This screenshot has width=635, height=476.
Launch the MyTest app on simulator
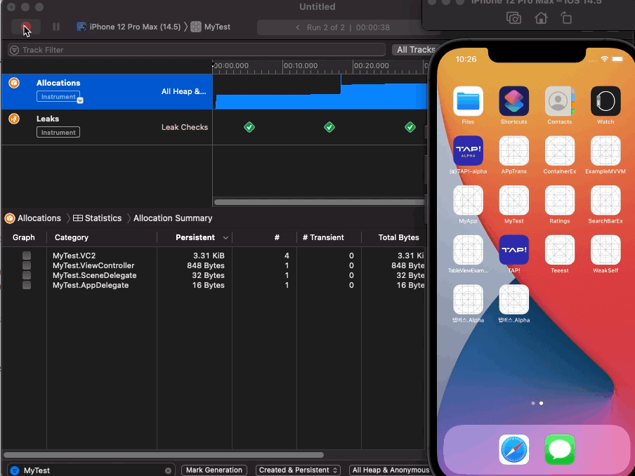(x=514, y=200)
